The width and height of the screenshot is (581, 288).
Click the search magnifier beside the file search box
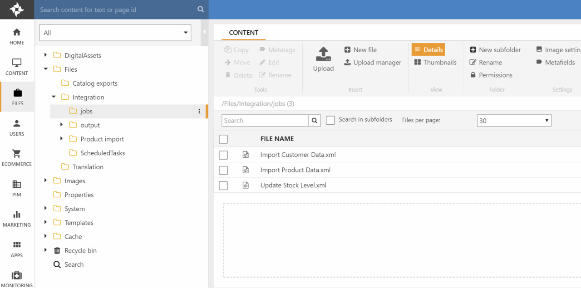click(x=315, y=121)
